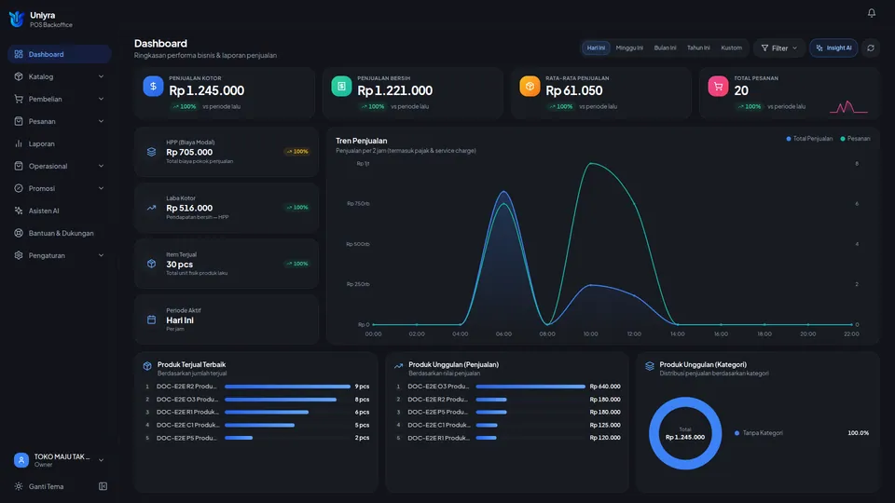Click the Pesanan icon in sidebar
895x503 pixels.
pyautogui.click(x=19, y=121)
